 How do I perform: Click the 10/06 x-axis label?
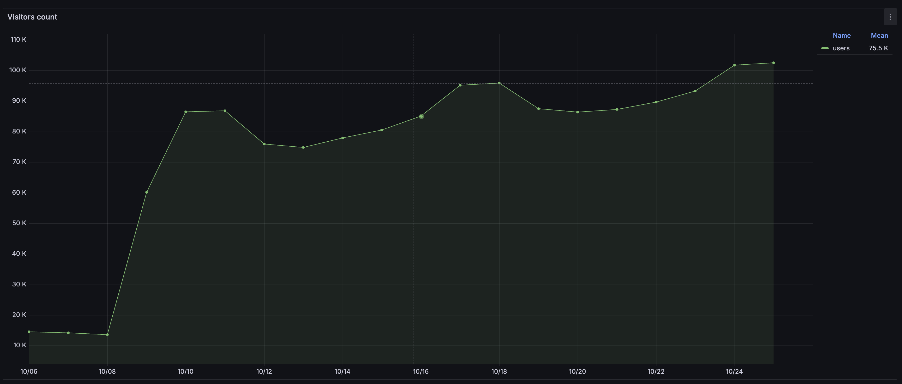point(29,371)
